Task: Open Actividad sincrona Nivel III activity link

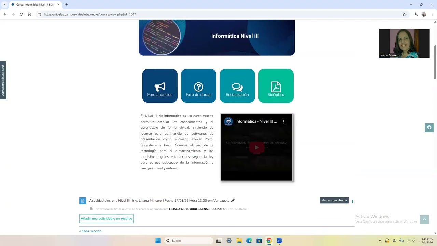Action: pyautogui.click(x=159, y=201)
